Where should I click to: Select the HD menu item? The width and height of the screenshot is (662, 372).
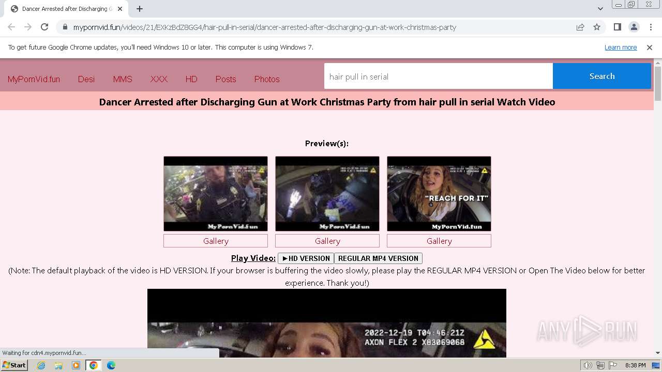coord(191,79)
